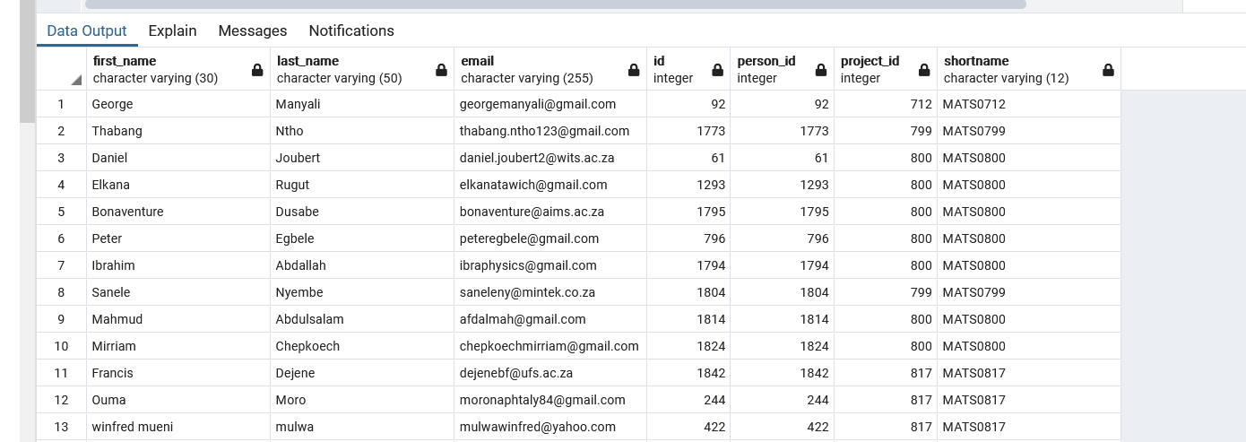Click the last name 'Nyembe'
The height and width of the screenshot is (442, 1246).
point(362,292)
